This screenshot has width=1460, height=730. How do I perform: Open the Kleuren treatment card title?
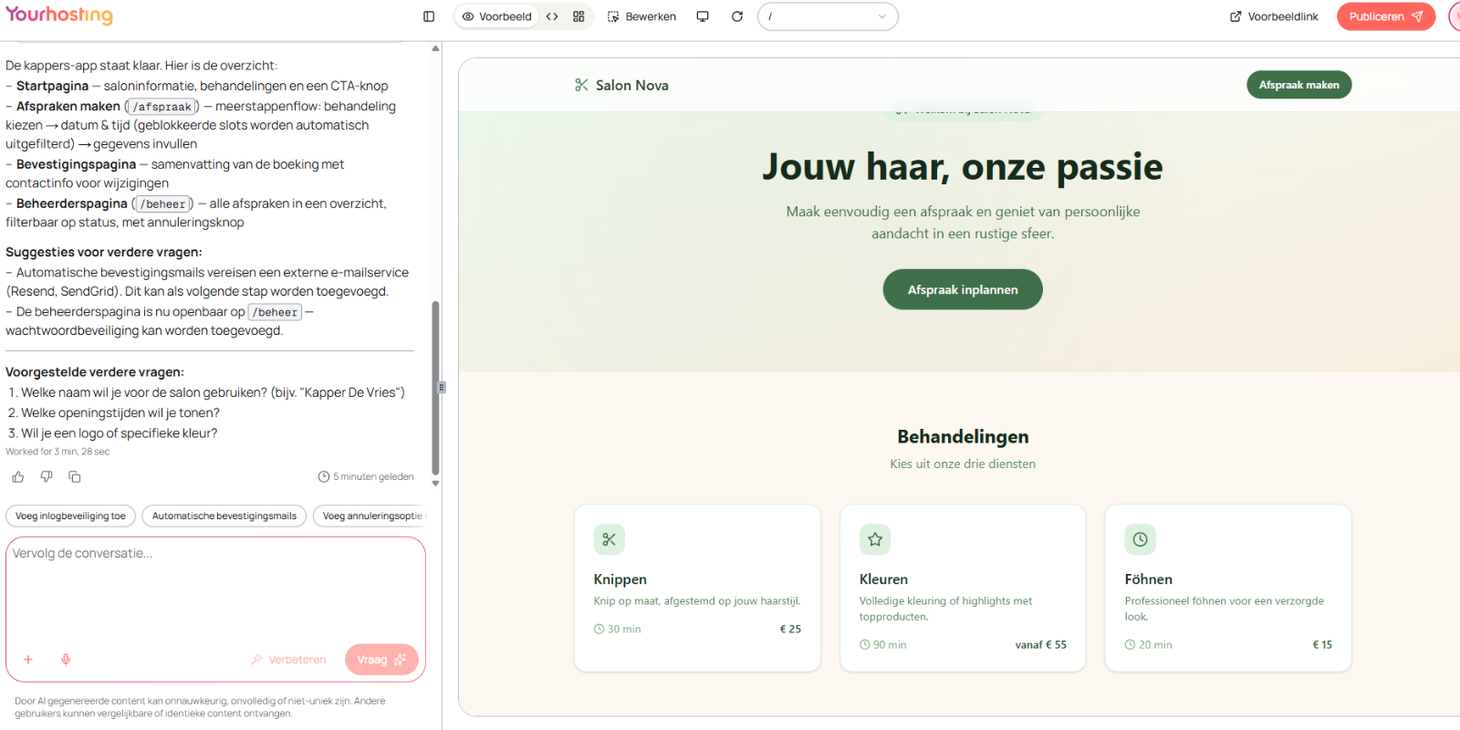(883, 579)
